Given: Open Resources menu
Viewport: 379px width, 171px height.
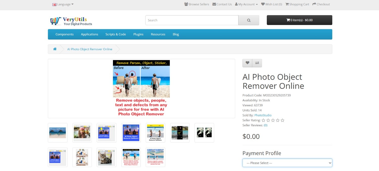Looking at the screenshot, I should click(158, 34).
